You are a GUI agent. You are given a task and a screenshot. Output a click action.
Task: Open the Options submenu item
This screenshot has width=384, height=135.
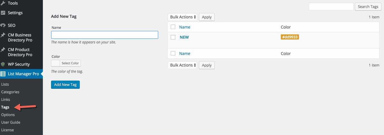(x=8, y=115)
